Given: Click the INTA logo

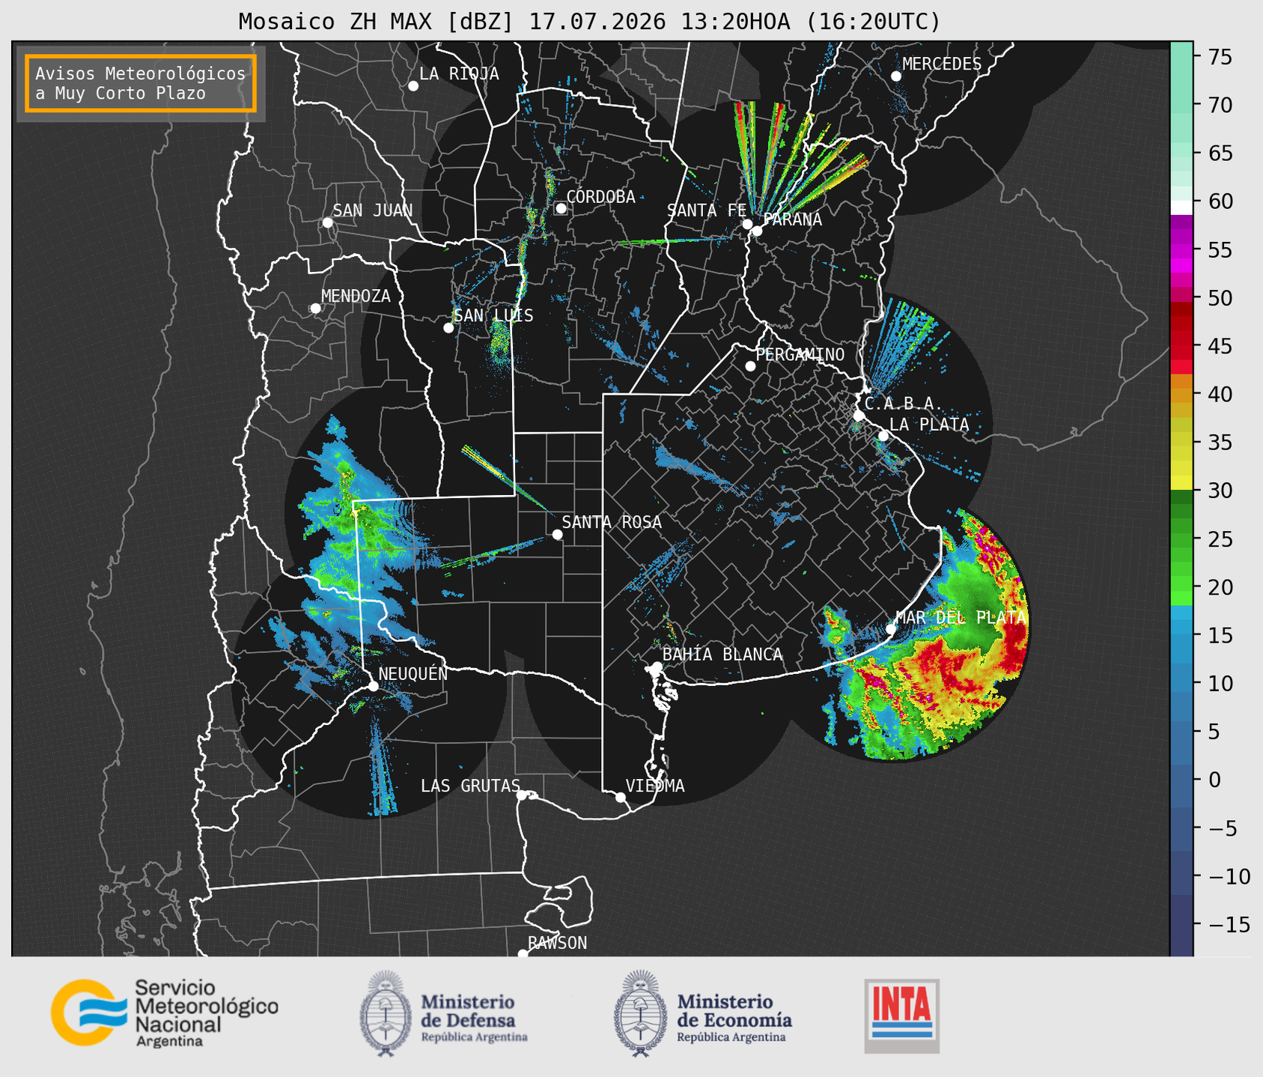Looking at the screenshot, I should click(901, 1016).
